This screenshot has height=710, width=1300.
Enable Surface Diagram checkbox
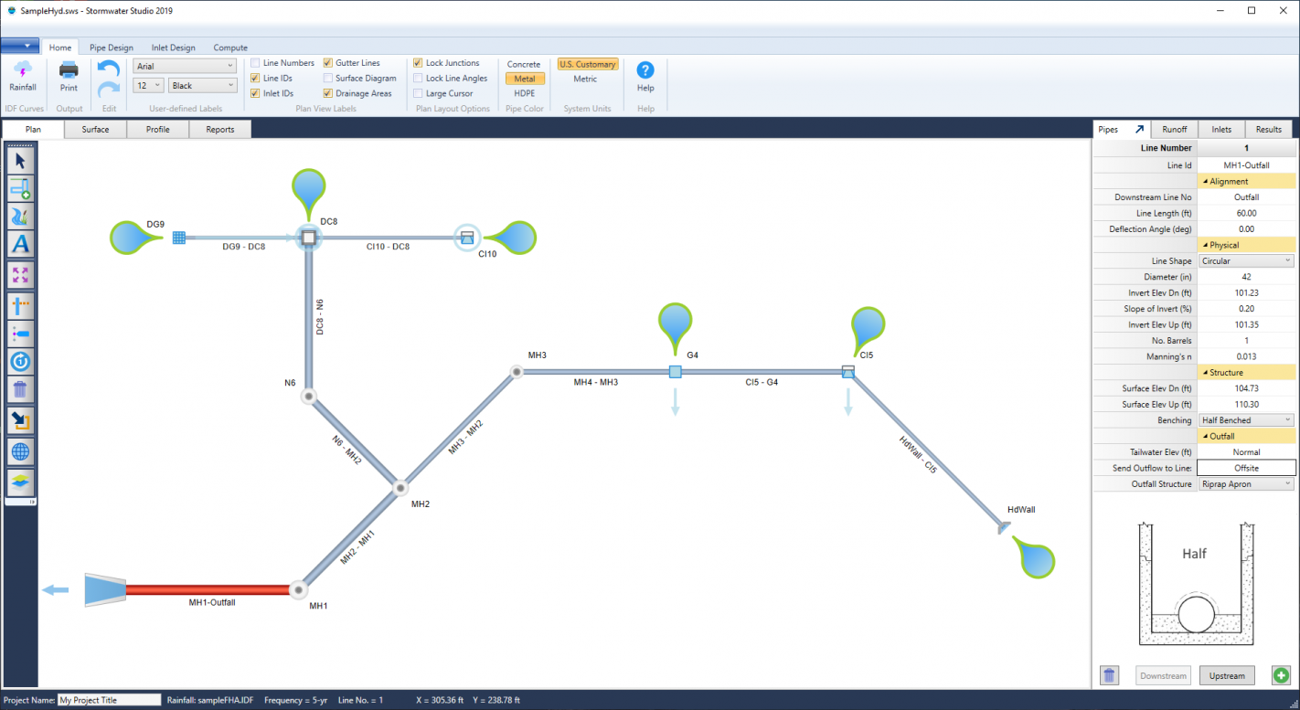tap(327, 79)
